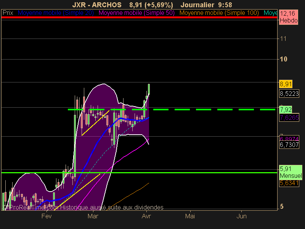Click the 10 price scale label
305x229 pixels.
[283, 59]
